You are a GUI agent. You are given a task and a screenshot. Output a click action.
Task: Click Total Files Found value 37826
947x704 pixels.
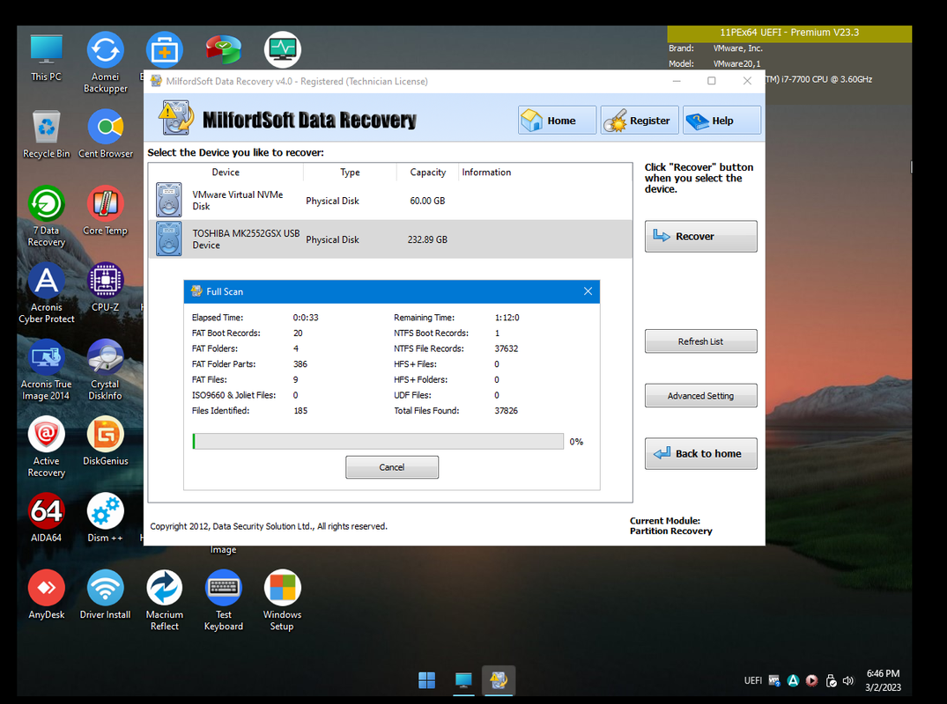tap(507, 410)
